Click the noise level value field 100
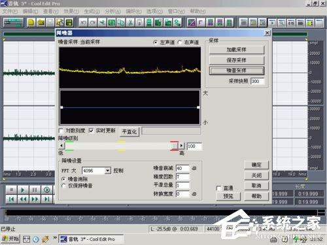This screenshot has width=327, height=245. [x=194, y=146]
